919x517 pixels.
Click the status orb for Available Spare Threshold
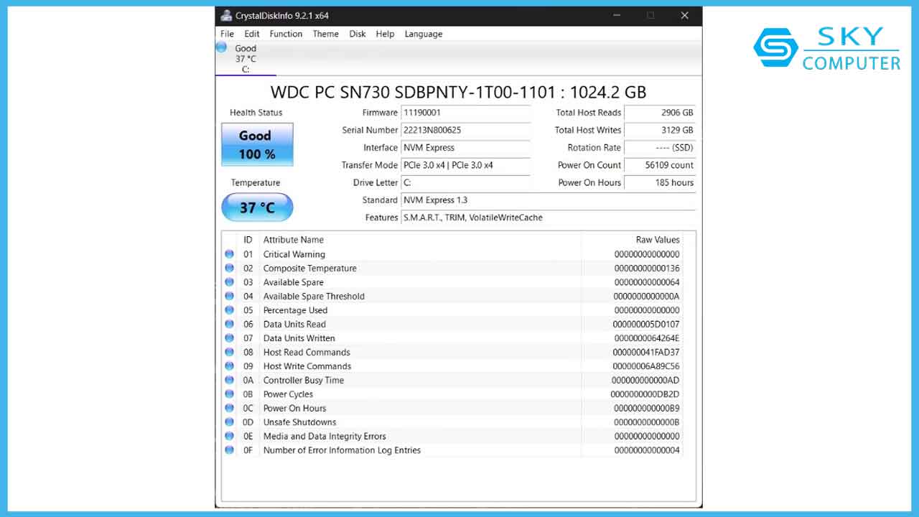[x=229, y=296]
